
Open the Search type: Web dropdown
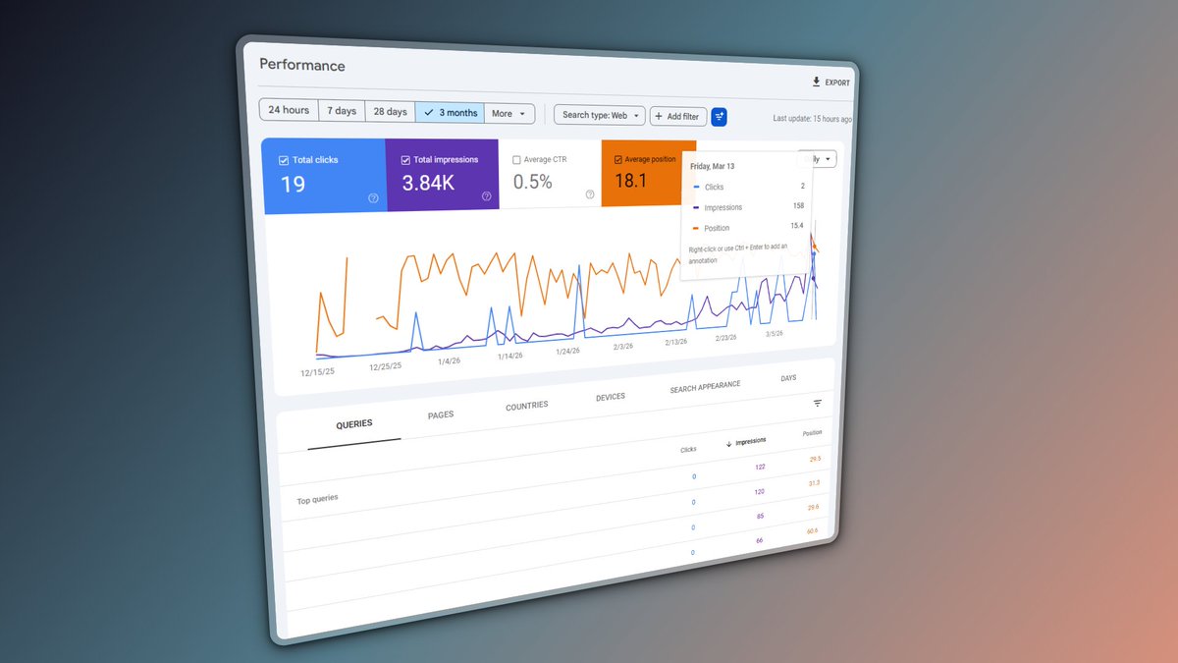click(599, 115)
